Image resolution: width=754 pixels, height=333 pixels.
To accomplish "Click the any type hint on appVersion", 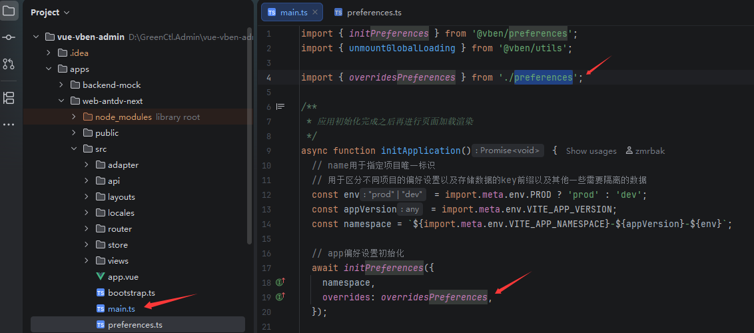I will pos(410,210).
